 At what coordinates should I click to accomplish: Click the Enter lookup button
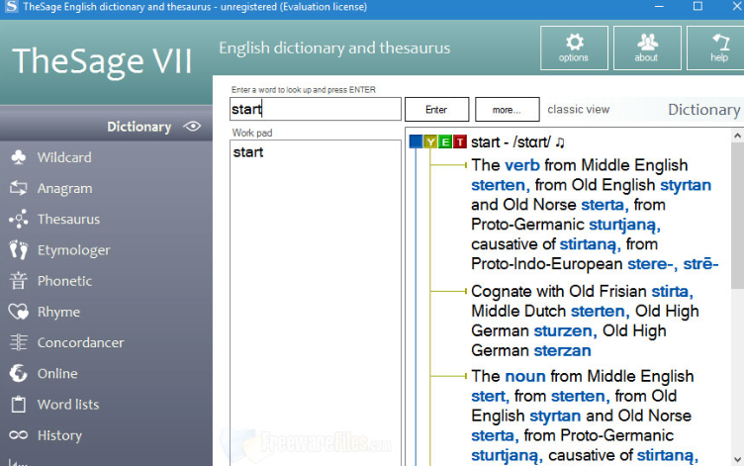tap(436, 110)
